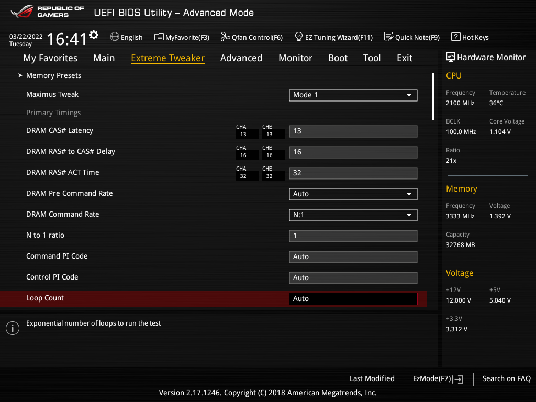This screenshot has width=536, height=402.
Task: Click the ROG logo
Action: coord(22,12)
